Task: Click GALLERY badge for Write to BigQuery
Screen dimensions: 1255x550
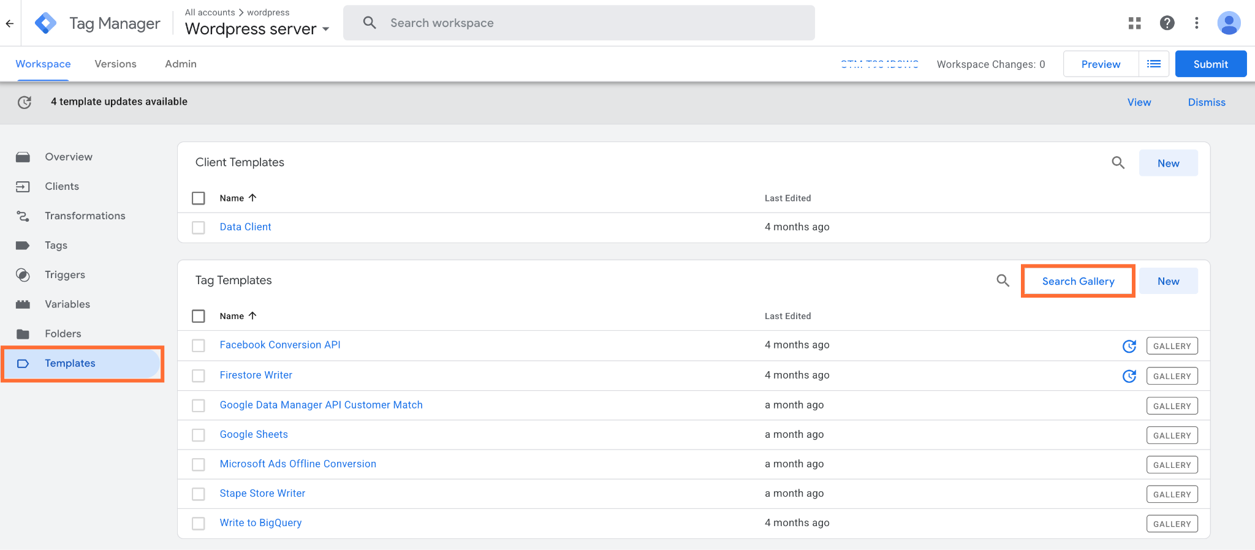Action: [x=1172, y=524]
